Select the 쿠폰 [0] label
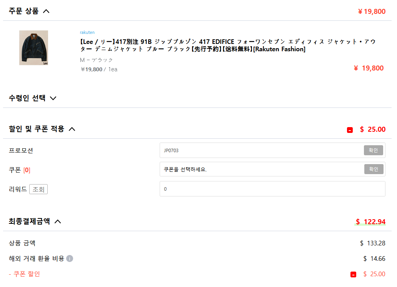397x287 pixels. coord(20,170)
